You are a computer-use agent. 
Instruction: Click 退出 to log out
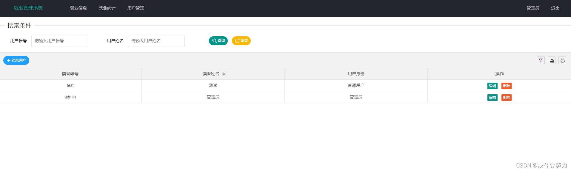pyautogui.click(x=555, y=8)
